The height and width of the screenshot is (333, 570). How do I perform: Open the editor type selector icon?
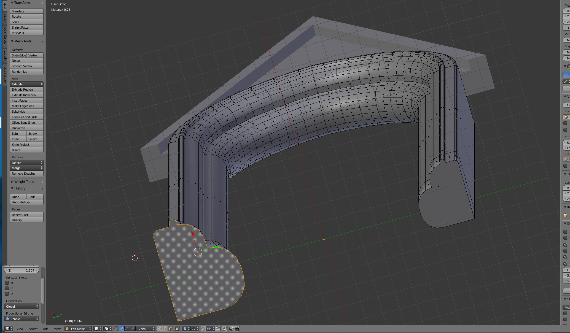tap(8, 329)
